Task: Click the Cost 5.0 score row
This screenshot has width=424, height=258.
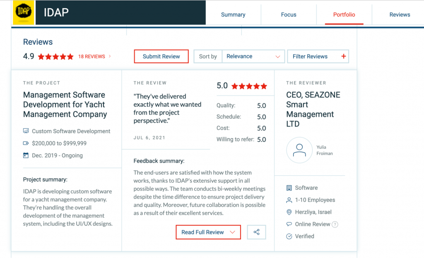Action: click(241, 128)
